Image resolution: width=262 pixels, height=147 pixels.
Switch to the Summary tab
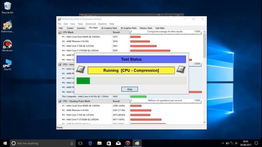pos(81,28)
